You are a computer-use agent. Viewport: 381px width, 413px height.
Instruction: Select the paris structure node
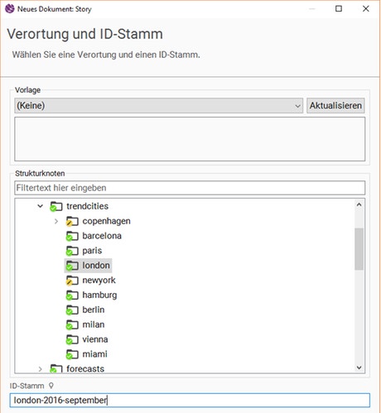pyautogui.click(x=92, y=251)
